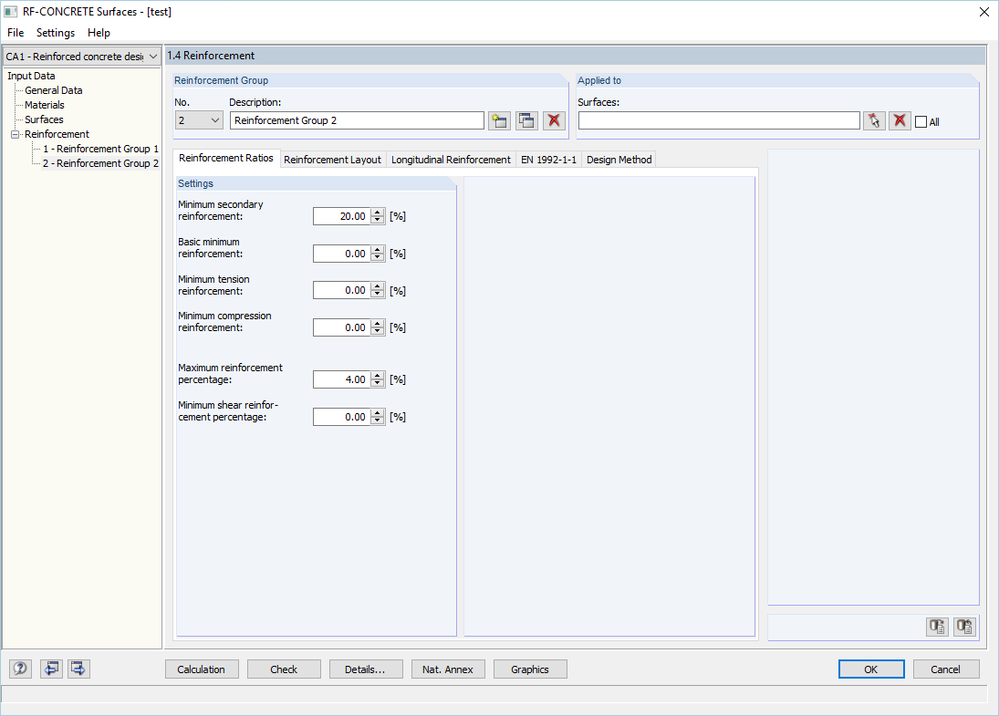This screenshot has height=716, width=999.
Task: Click the basic minimum reinforcement field
Action: pyautogui.click(x=342, y=254)
